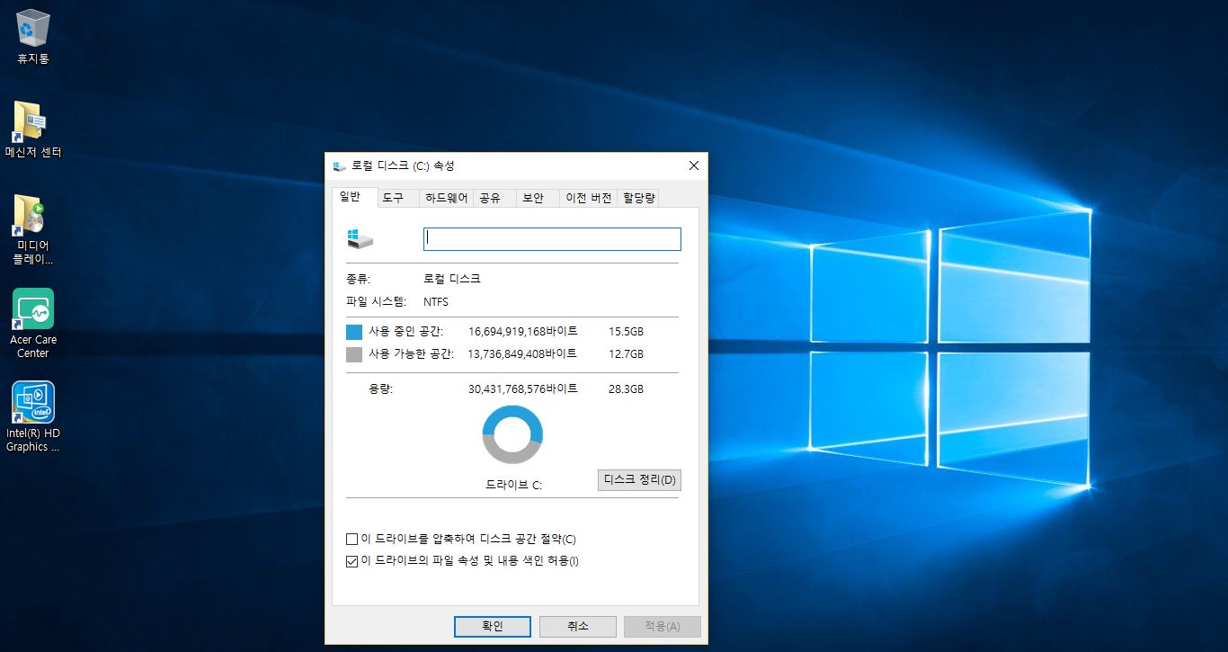Click the NTFS file system value
Viewport: 1228px width, 652px height.
click(x=436, y=302)
